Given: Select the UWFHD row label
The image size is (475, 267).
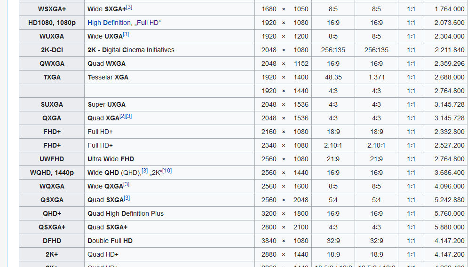Looking at the screenshot, I should 52,159.
